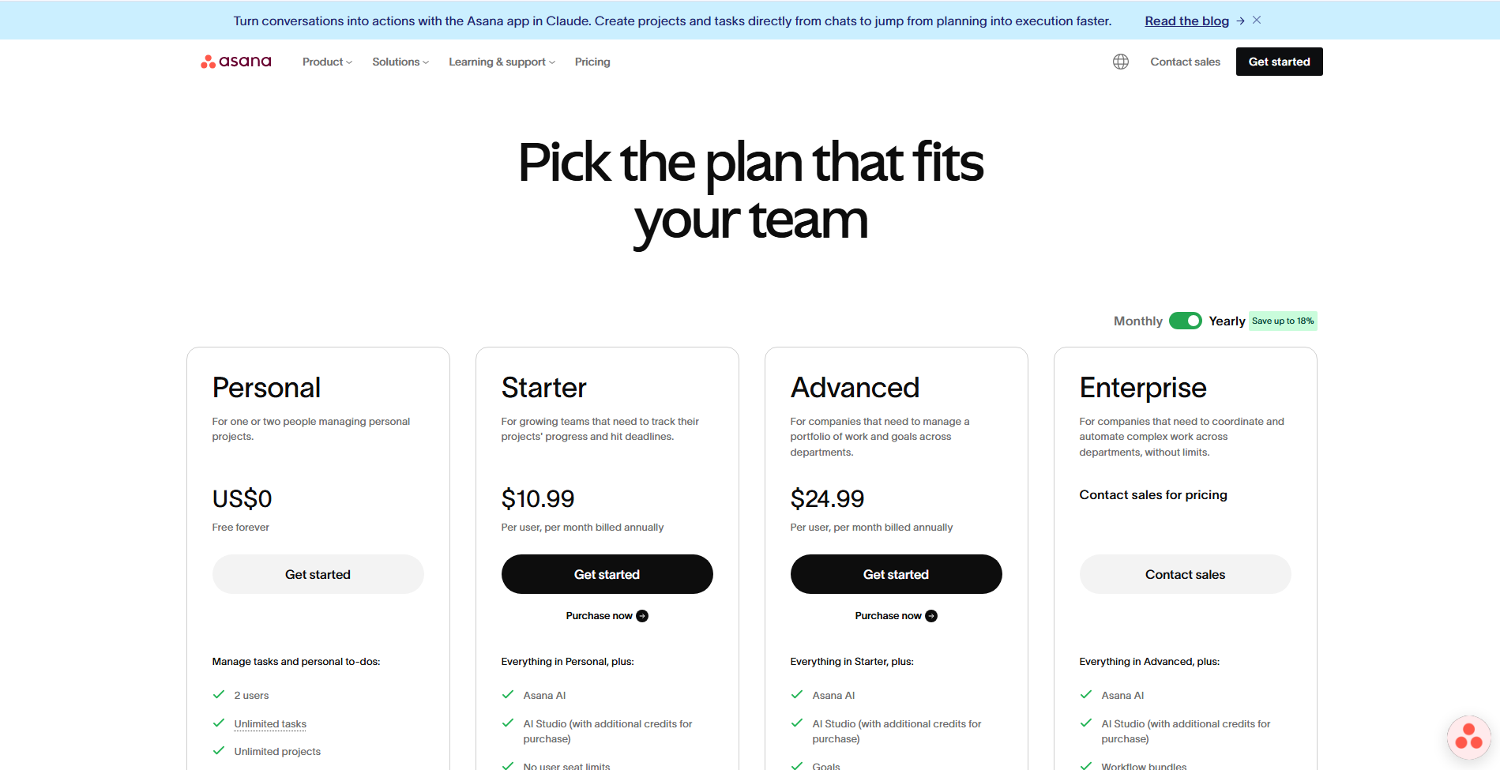Get started with the Personal plan
Image resolution: width=1500 pixels, height=770 pixels.
tap(318, 574)
